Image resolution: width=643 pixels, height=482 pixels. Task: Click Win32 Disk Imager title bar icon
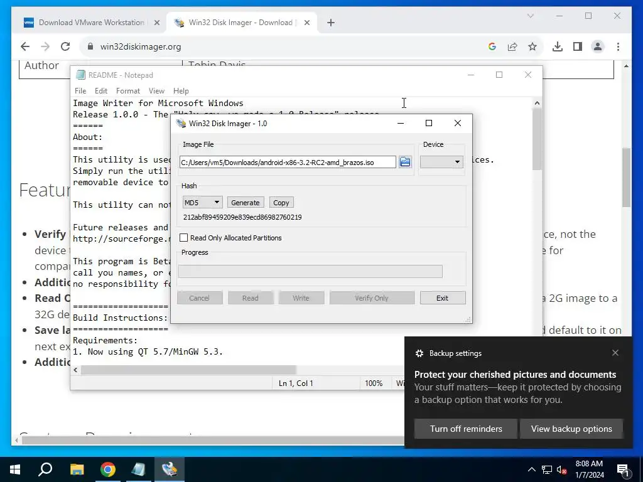181,124
